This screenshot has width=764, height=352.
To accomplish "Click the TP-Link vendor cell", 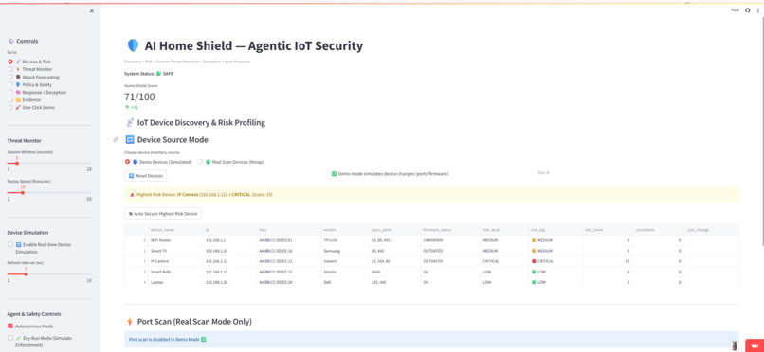I will pos(344,240).
